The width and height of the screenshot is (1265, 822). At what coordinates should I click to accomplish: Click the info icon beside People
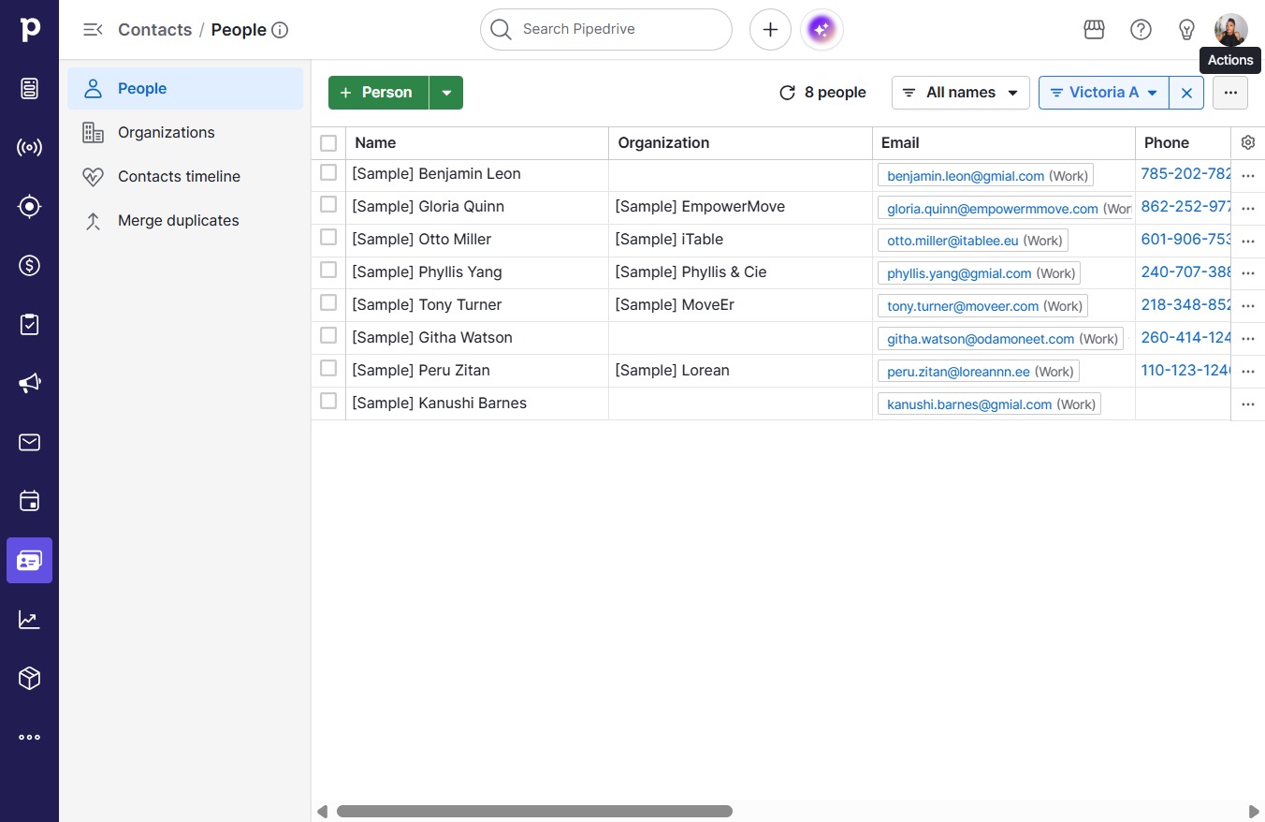point(280,30)
